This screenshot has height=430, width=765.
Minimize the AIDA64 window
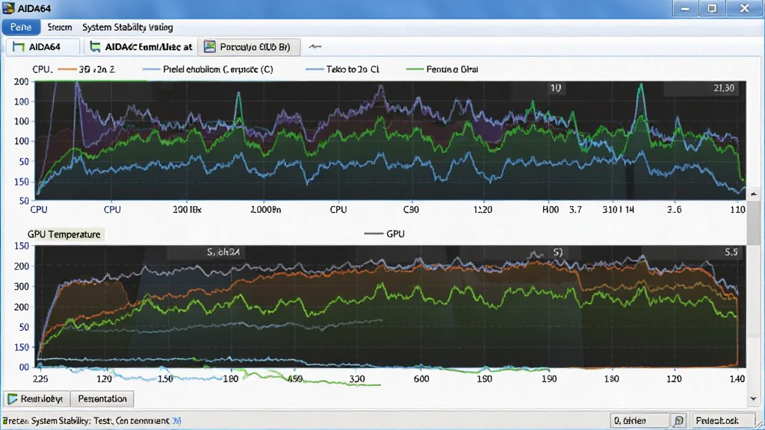point(685,8)
